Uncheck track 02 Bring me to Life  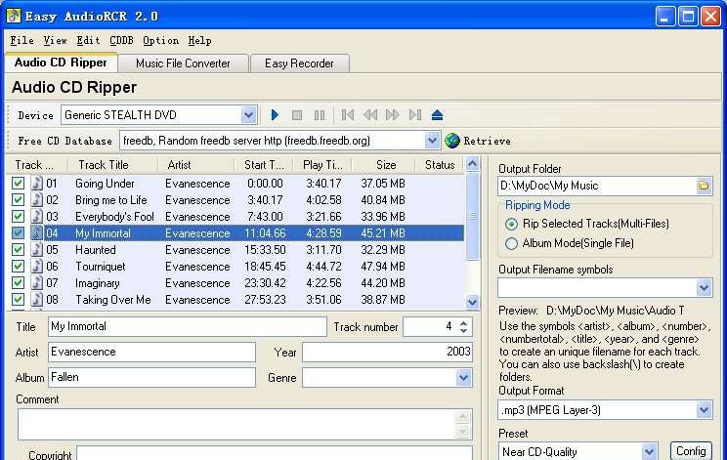click(19, 200)
